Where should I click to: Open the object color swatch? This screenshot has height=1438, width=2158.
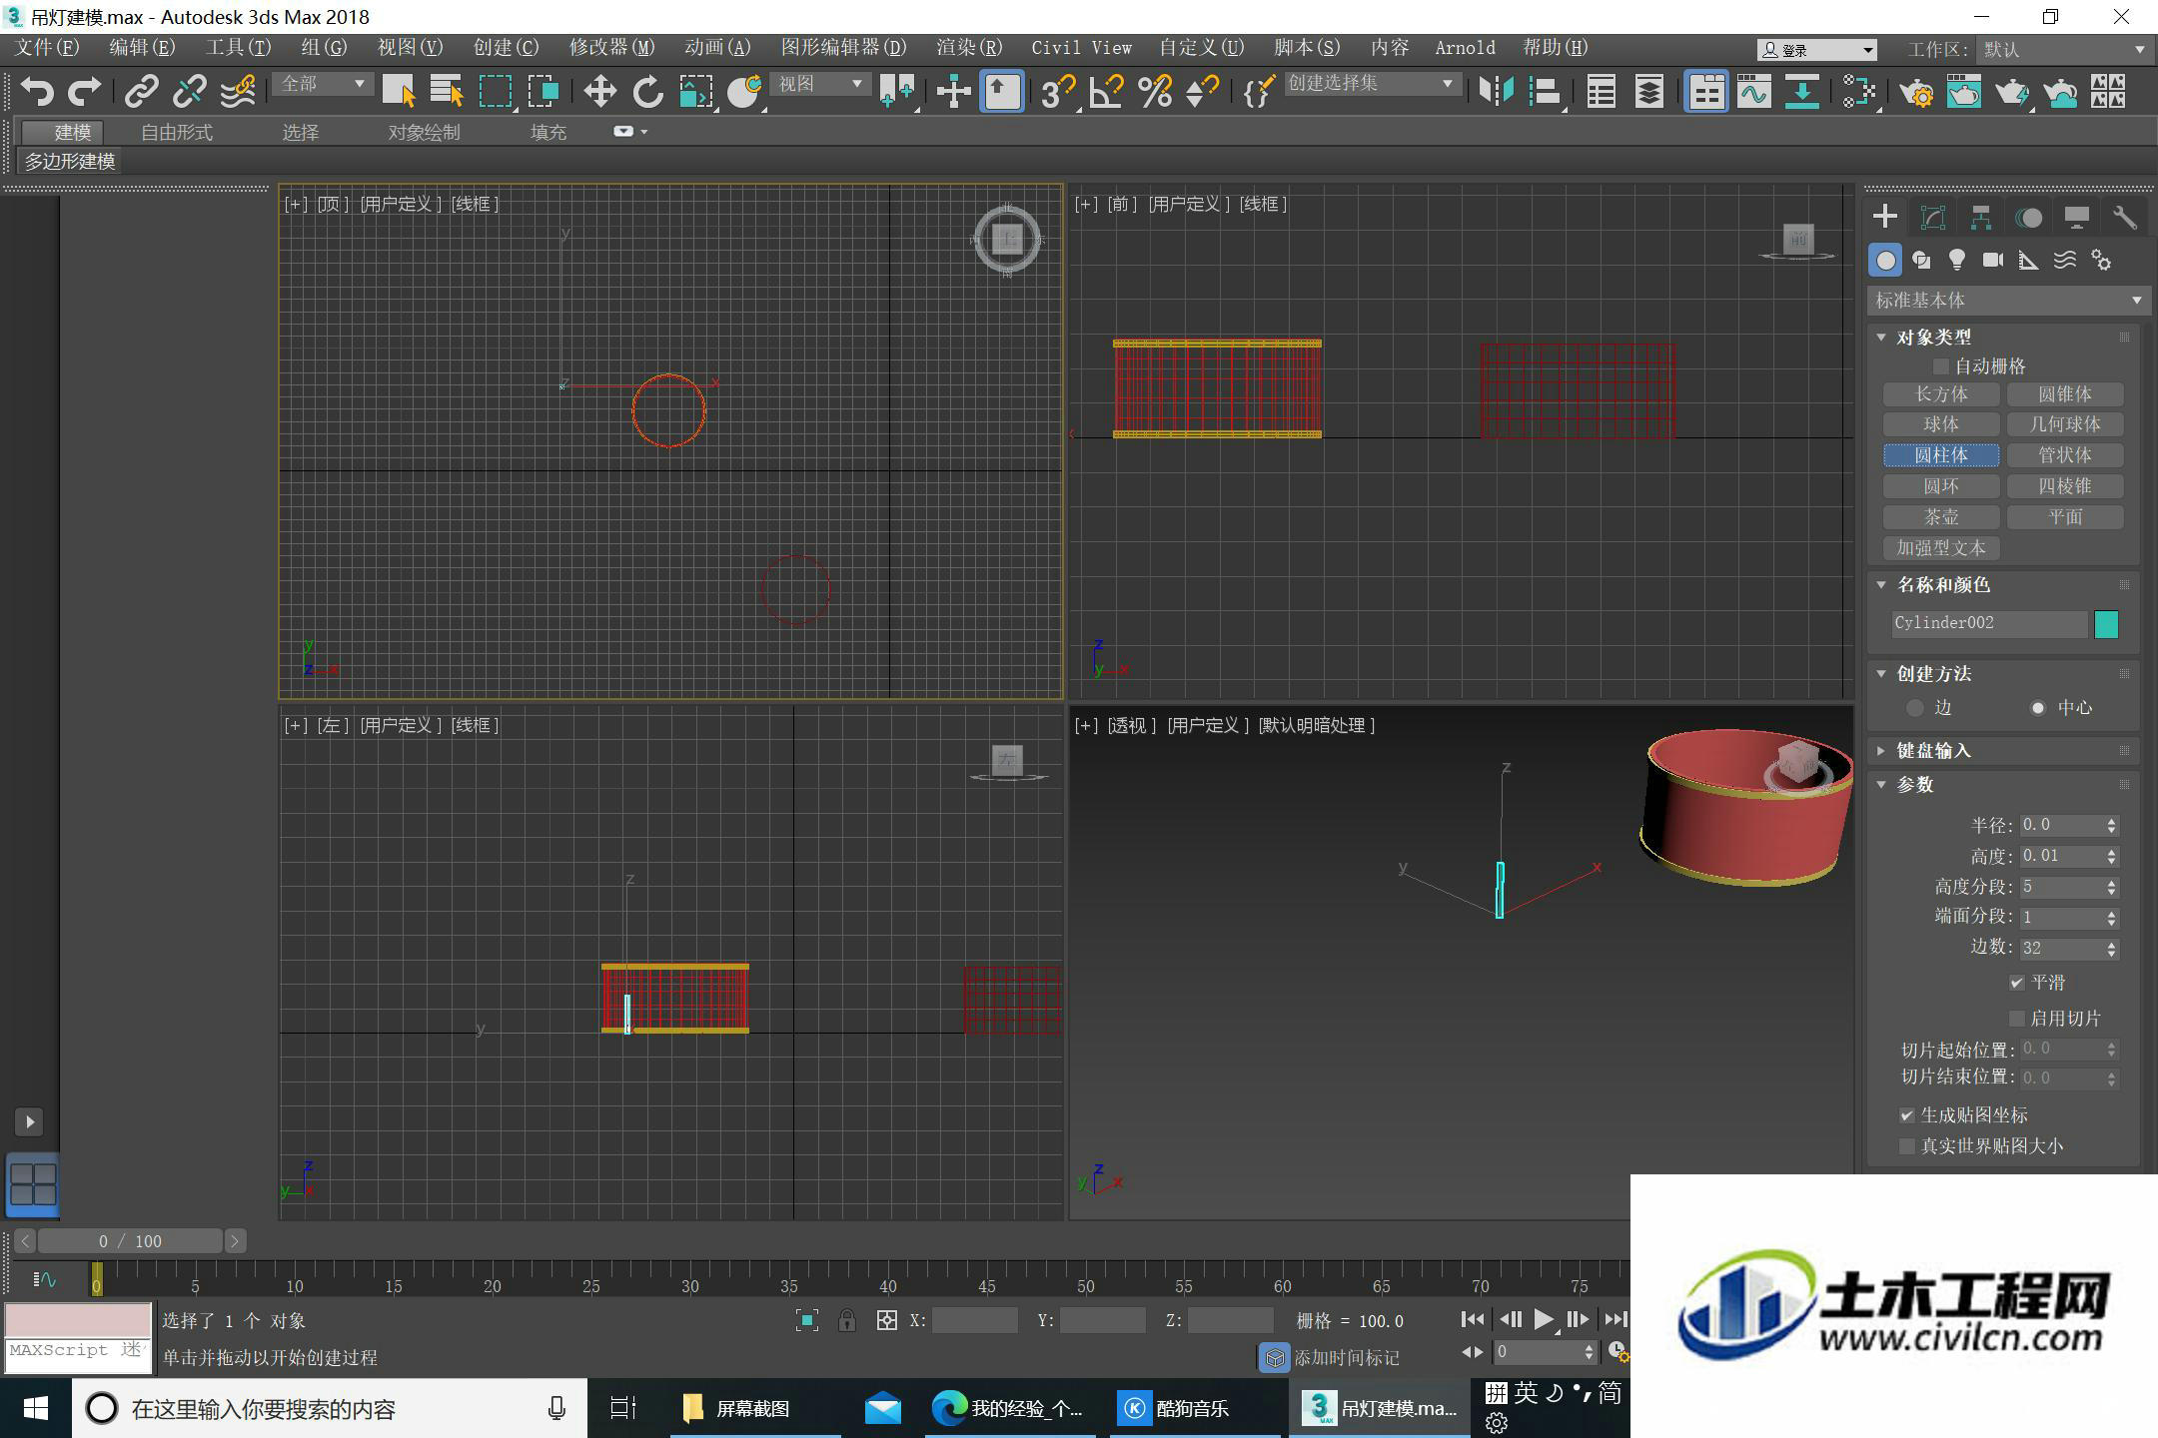pos(2106,624)
